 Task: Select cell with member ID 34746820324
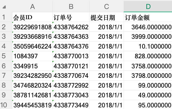[32, 85]
